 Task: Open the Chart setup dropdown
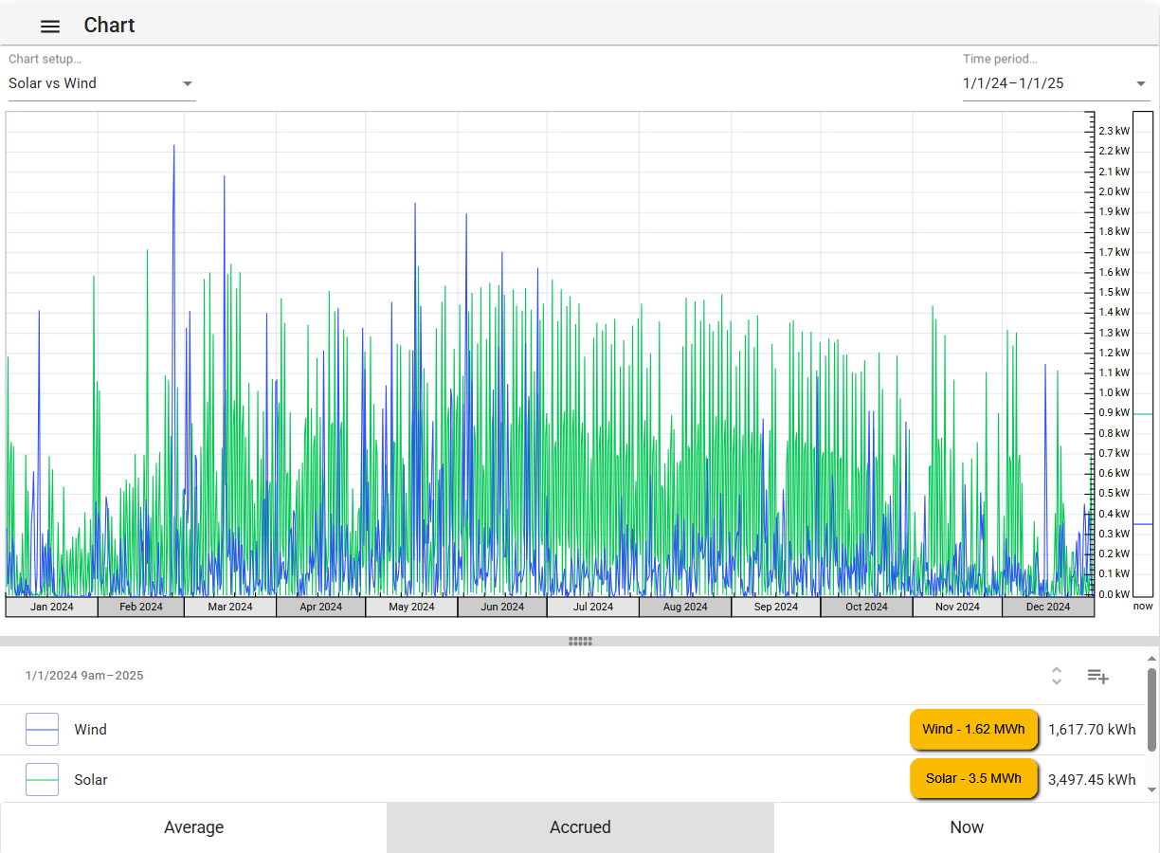pyautogui.click(x=101, y=83)
